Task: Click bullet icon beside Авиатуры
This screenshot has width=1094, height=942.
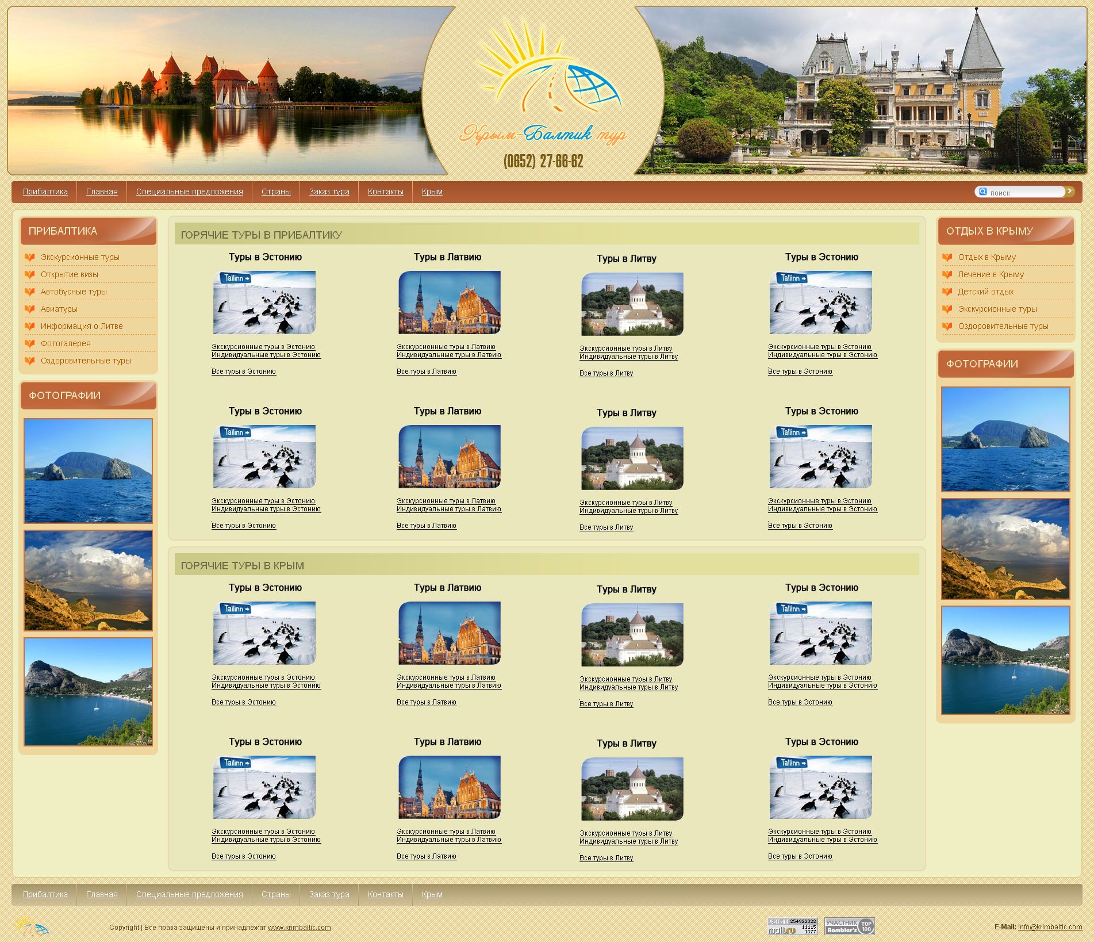Action: [x=30, y=309]
